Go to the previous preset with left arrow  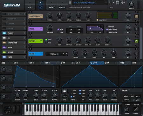coord(110,3)
